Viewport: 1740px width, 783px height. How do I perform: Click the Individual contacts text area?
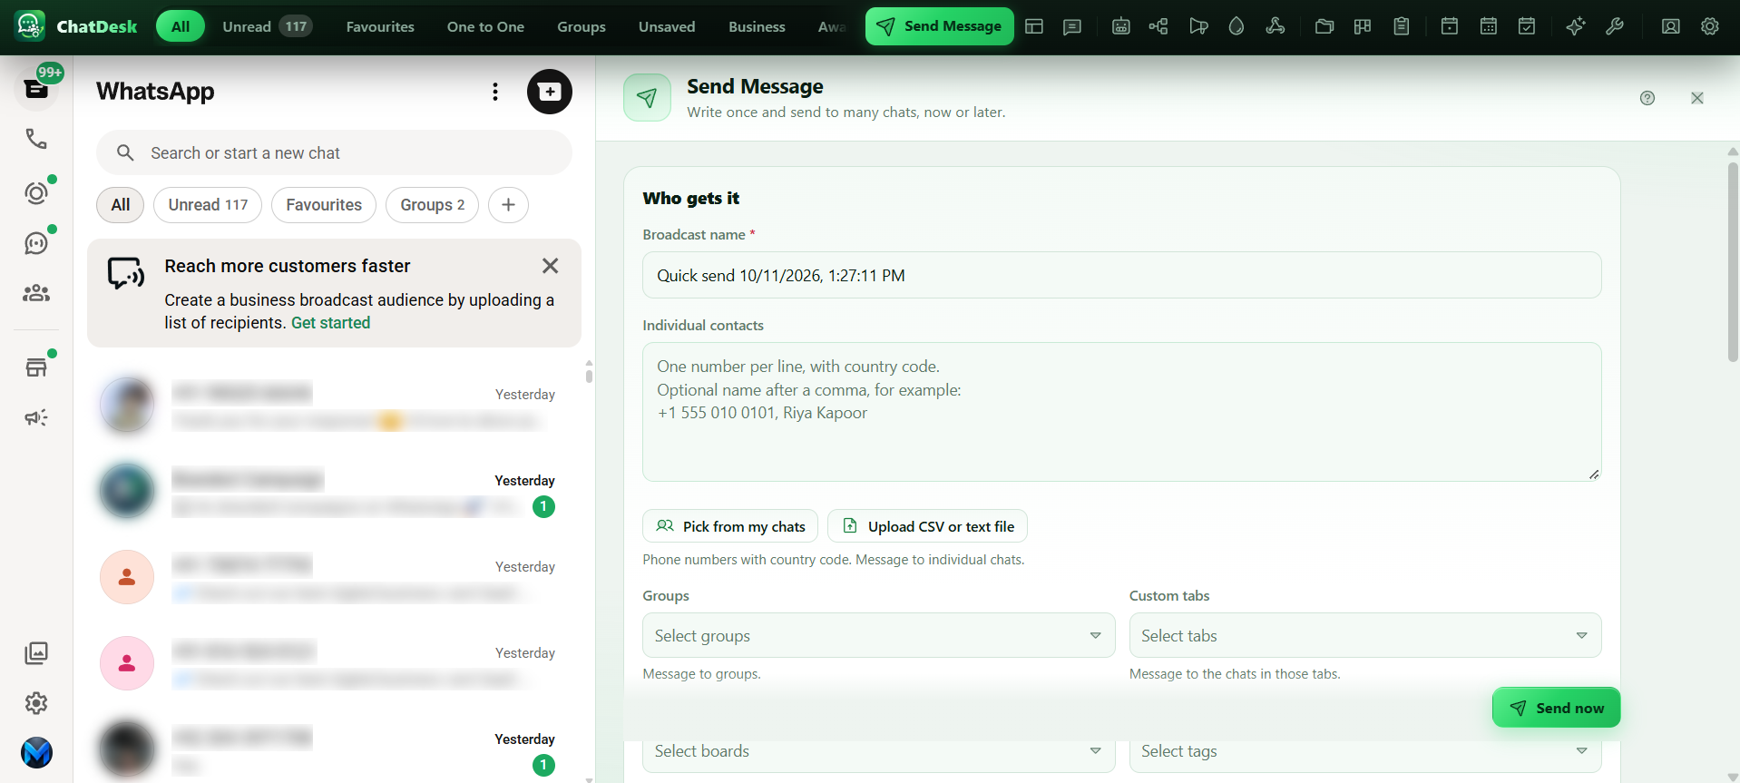click(1121, 412)
